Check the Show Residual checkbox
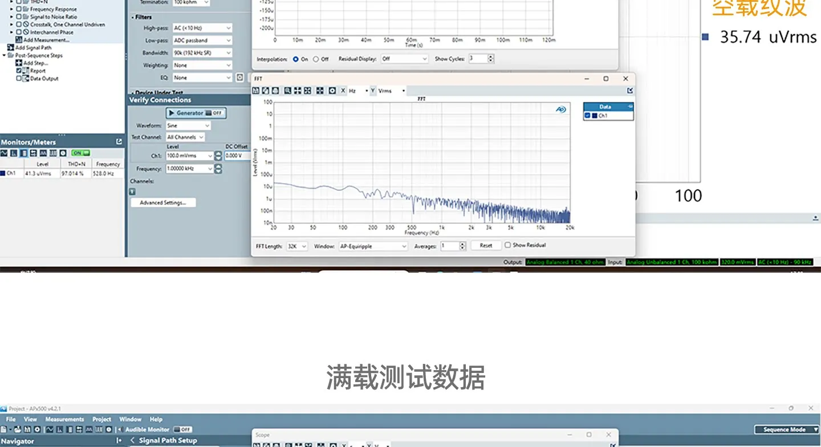This screenshot has height=447, width=821. tap(507, 245)
